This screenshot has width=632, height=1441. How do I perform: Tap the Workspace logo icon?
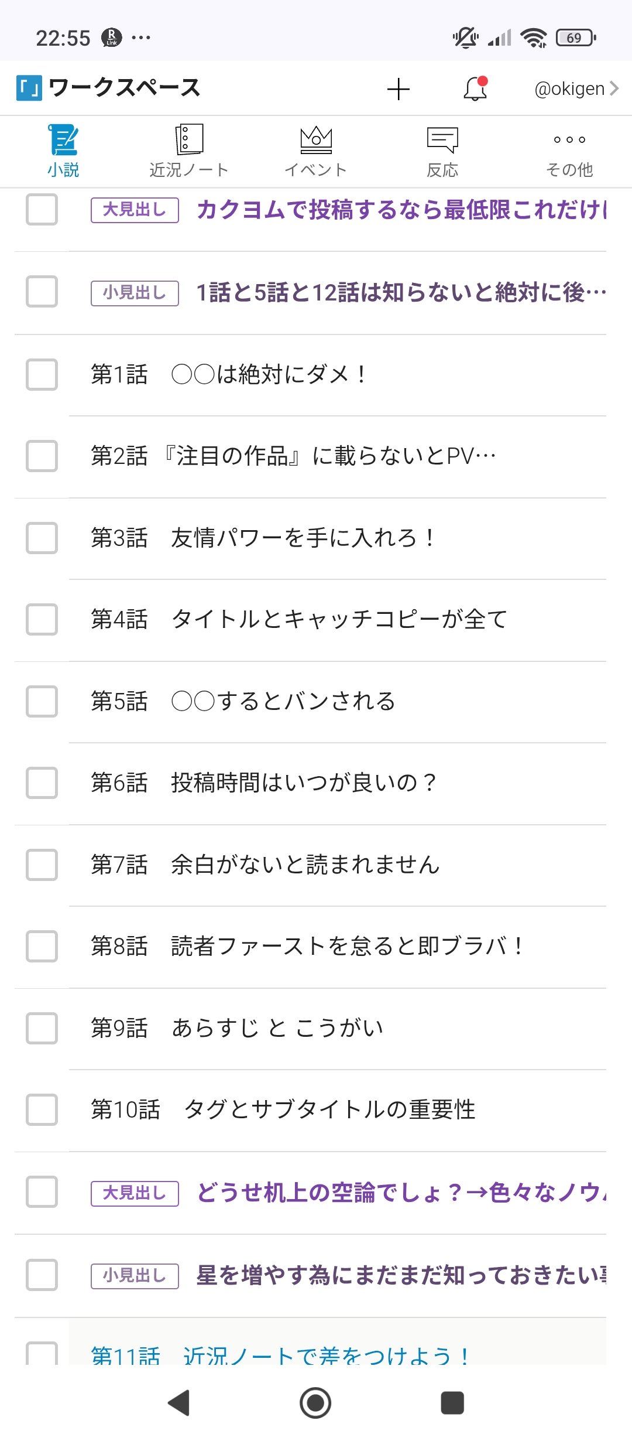29,88
